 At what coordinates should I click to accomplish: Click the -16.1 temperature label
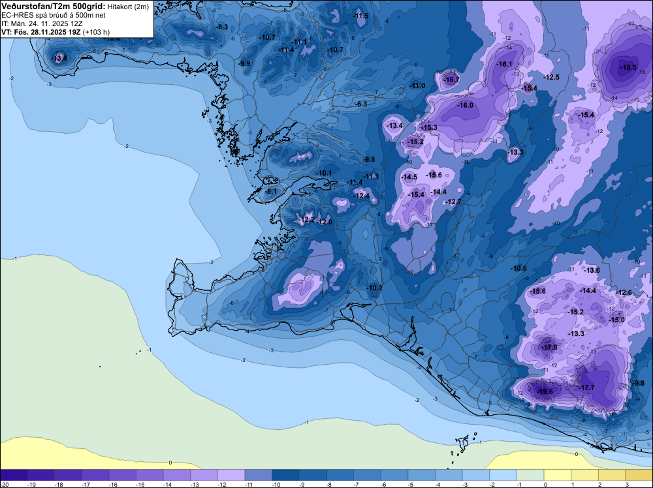pos(504,64)
